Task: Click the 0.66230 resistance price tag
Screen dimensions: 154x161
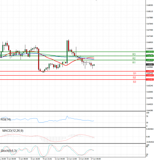Action: [x=150, y=60]
